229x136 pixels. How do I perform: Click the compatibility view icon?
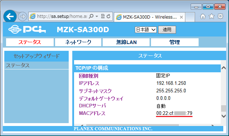(103, 16)
